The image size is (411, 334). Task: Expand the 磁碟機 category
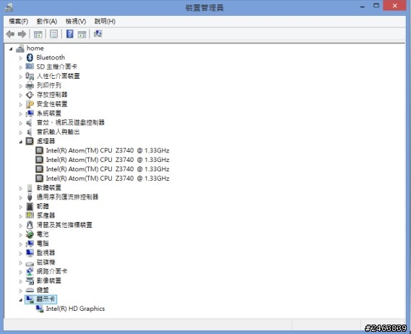pos(21,263)
